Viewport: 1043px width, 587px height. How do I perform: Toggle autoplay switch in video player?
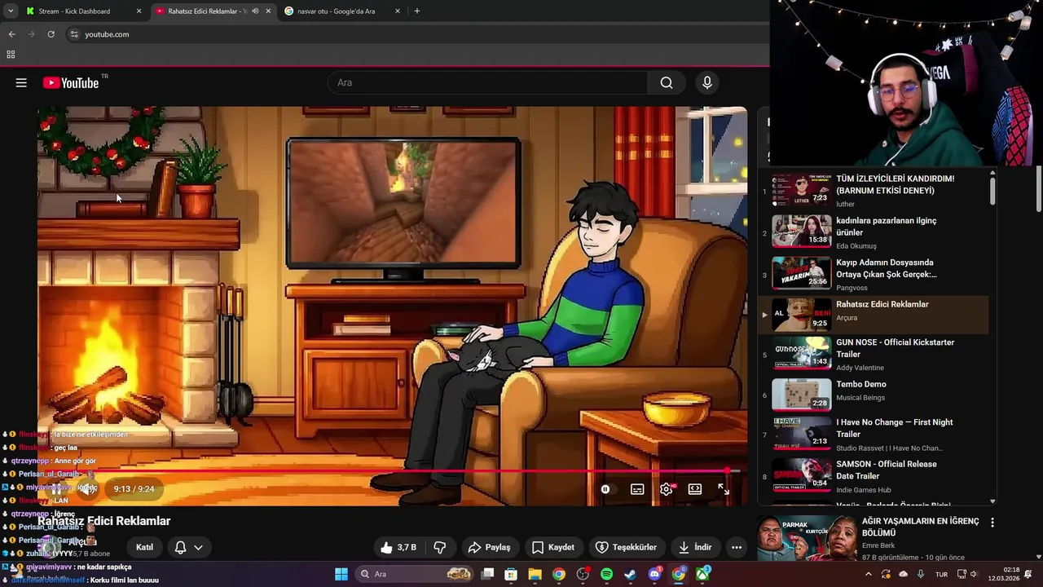(608, 489)
